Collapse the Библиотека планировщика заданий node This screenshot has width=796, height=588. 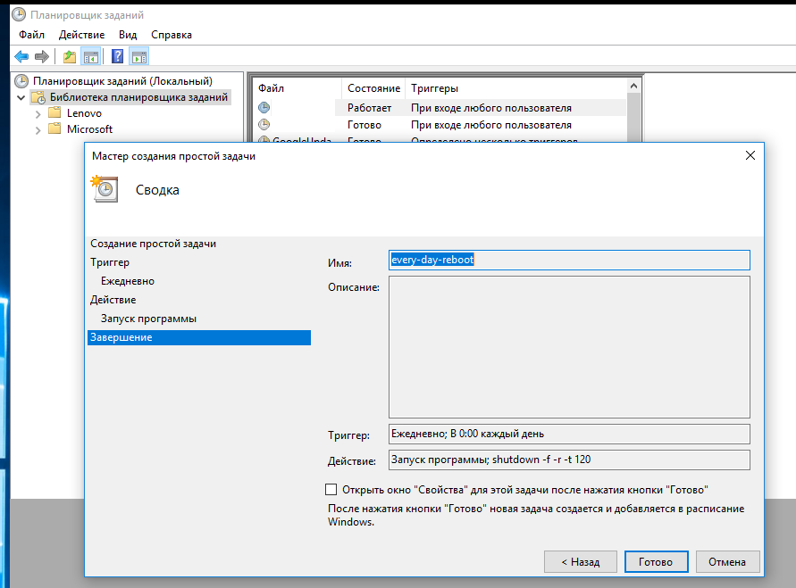(21, 97)
